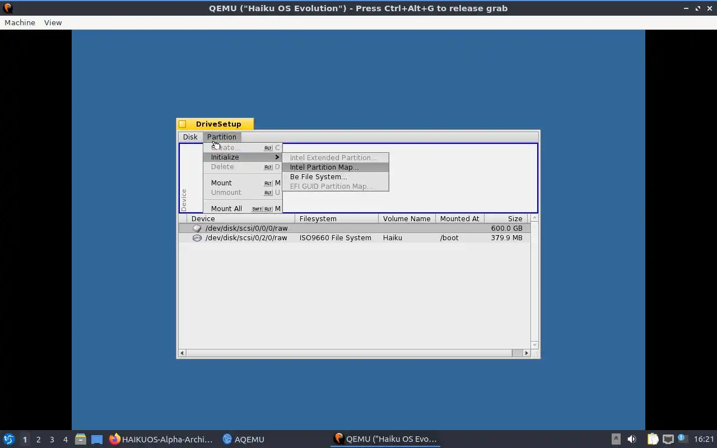This screenshot has height=448, width=717.
Task: Close the open Partition menu via its title
Action: (222, 137)
